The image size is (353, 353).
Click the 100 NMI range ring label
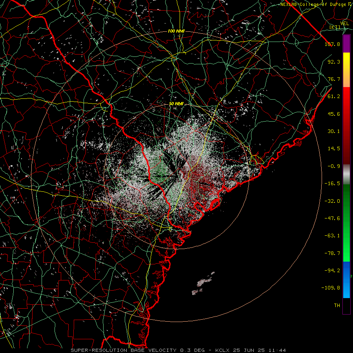tap(176, 31)
